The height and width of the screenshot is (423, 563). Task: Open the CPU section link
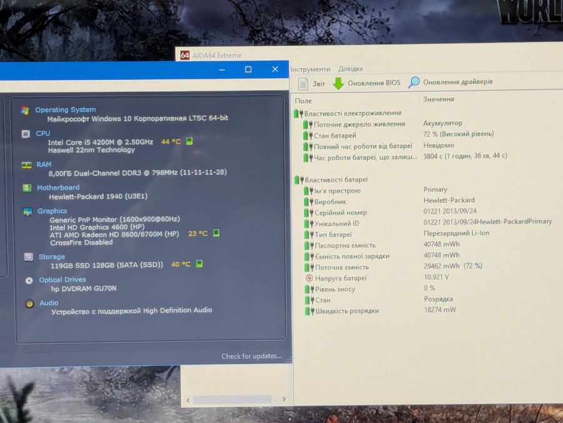[43, 134]
